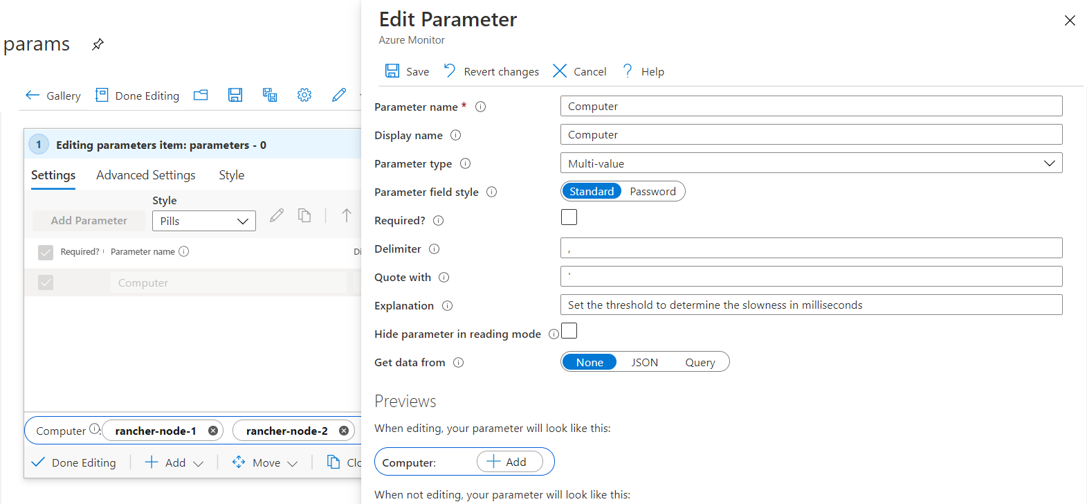Enable Hide parameter in reading mode
Viewport: 1087px width, 504px height.
(569, 331)
